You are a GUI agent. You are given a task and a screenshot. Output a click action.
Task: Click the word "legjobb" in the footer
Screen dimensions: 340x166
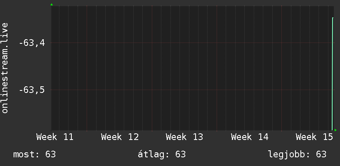point(286,154)
